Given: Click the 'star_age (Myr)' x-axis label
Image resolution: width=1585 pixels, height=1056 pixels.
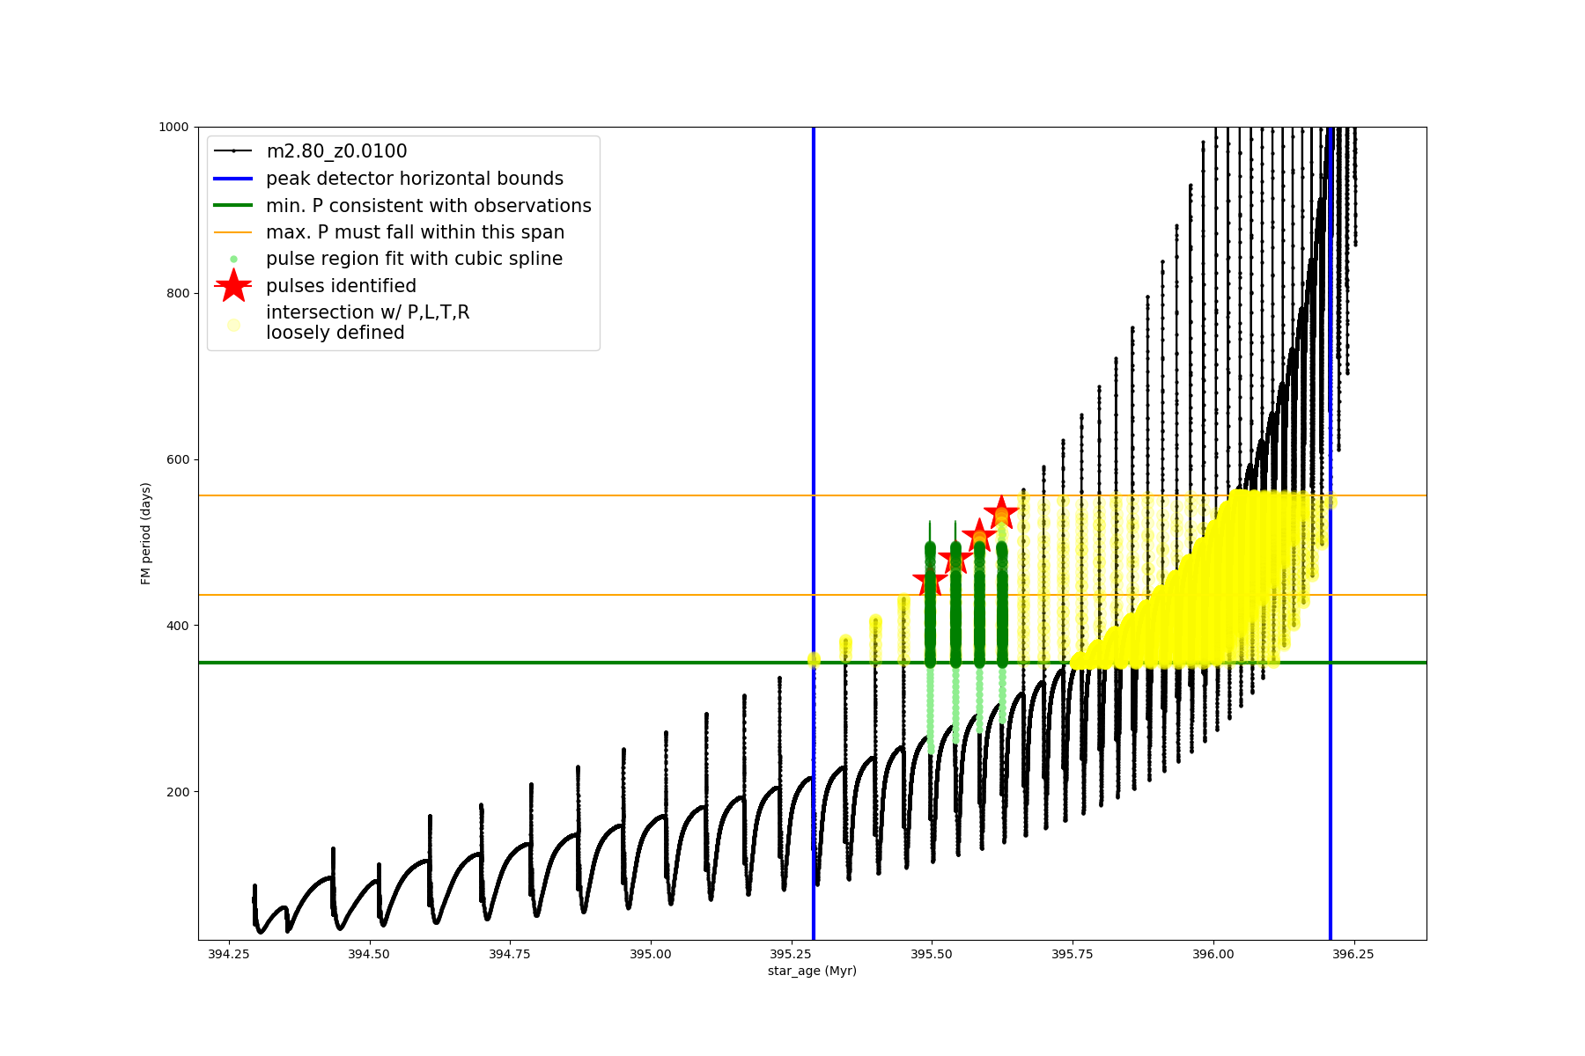Looking at the screenshot, I should tap(812, 971).
